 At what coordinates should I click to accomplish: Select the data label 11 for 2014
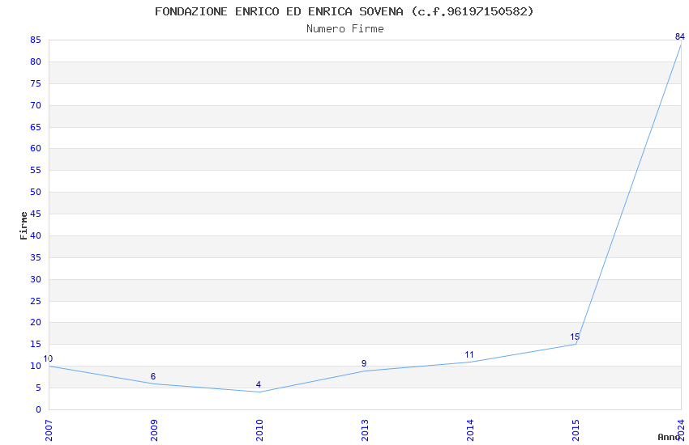(x=469, y=354)
